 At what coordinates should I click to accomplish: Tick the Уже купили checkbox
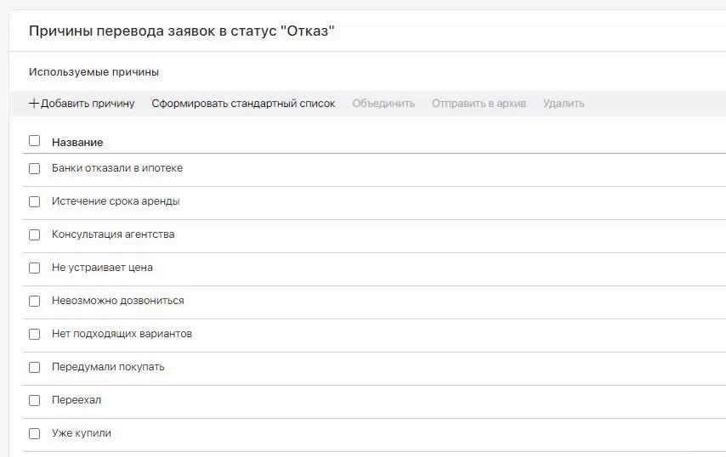[35, 433]
